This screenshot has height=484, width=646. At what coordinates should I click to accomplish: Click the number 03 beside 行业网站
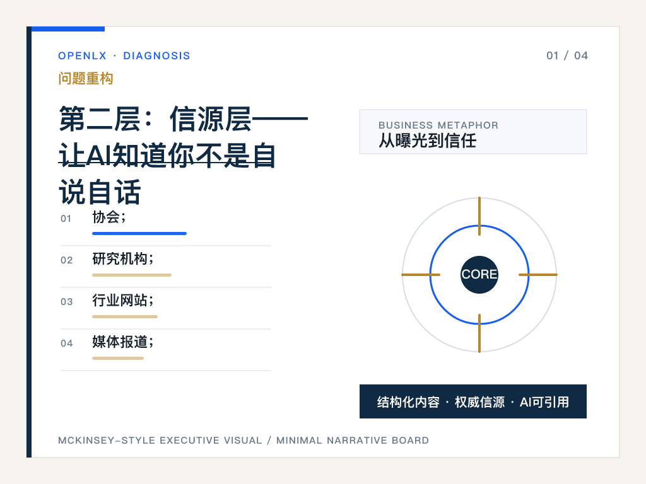[x=66, y=302]
